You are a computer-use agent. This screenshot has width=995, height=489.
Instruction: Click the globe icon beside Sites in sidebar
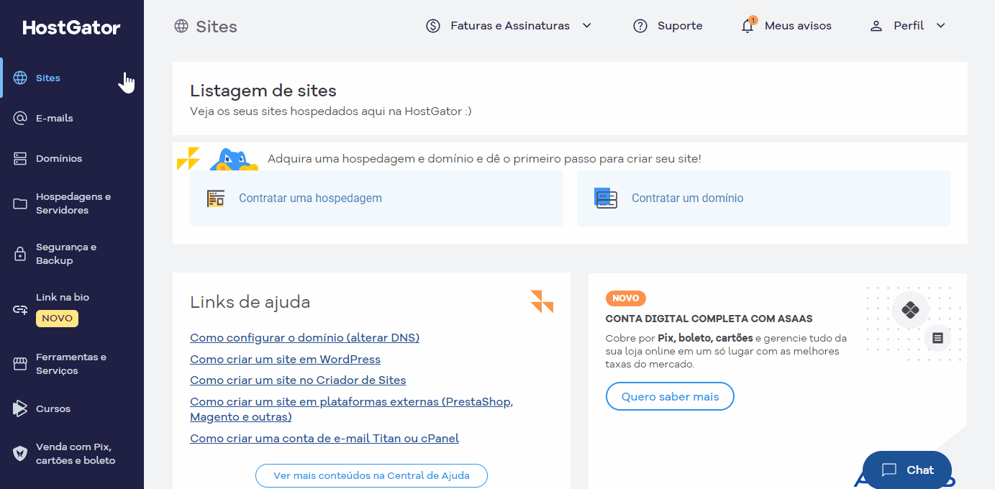click(x=20, y=78)
